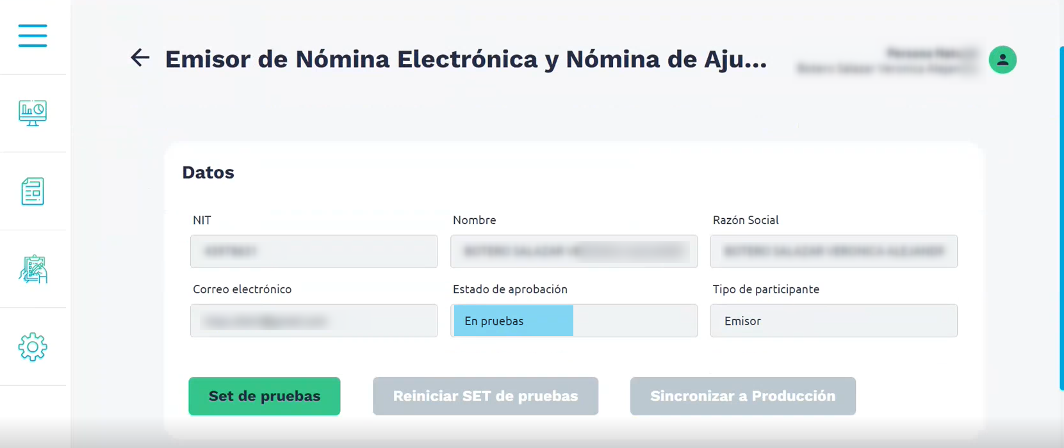Click the document form icon in sidebar

tap(33, 191)
